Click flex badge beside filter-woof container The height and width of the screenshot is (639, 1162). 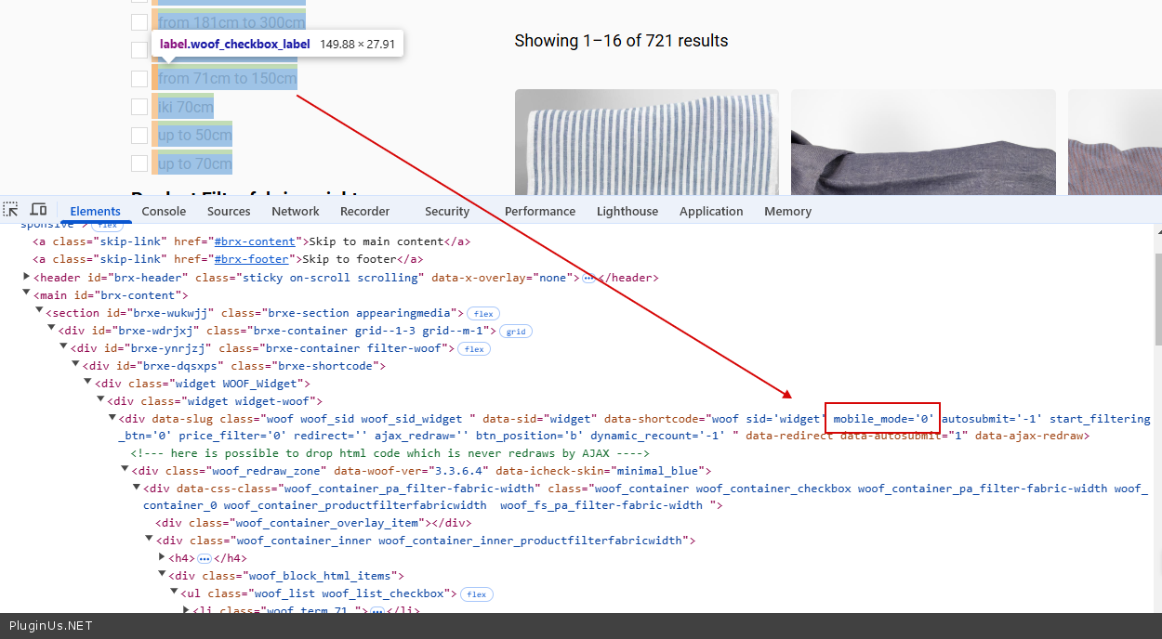click(x=474, y=349)
